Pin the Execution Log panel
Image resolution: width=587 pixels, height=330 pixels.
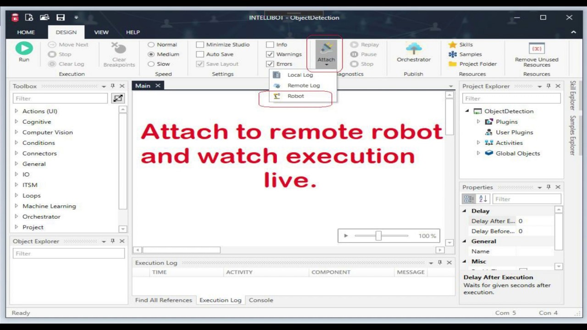[x=440, y=263]
